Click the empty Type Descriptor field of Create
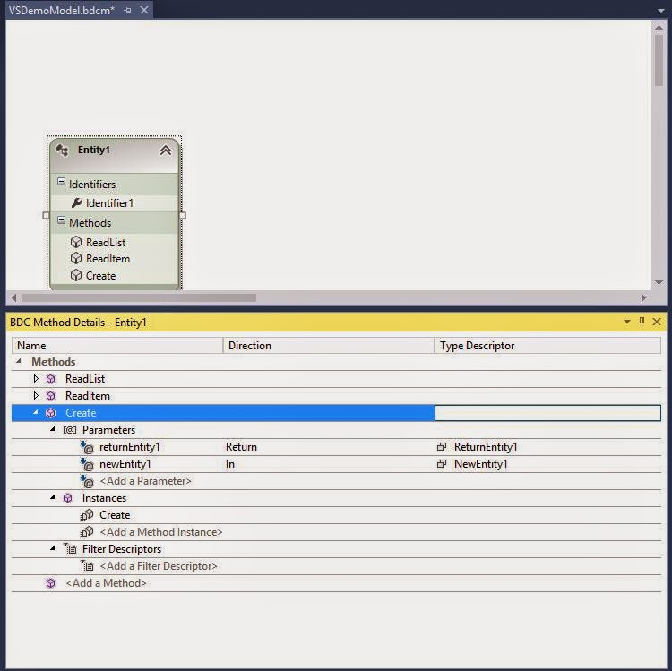The width and height of the screenshot is (672, 671). 547,413
